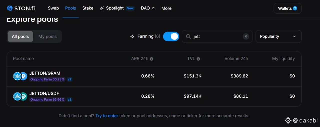Click the Try to enter link
This screenshot has width=320, height=127.
107,116
